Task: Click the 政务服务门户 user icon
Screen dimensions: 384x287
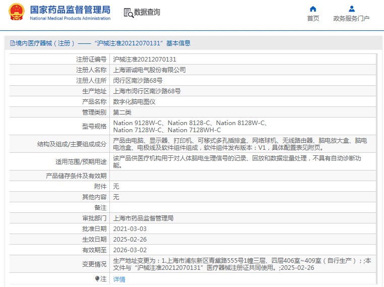Action: coord(351,9)
